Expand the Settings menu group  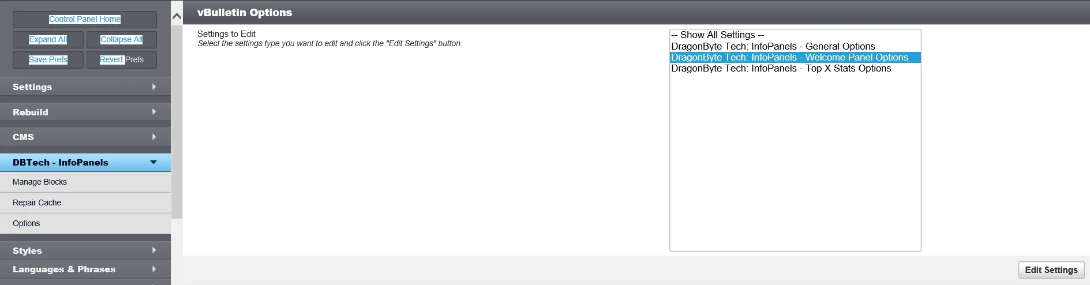(85, 87)
